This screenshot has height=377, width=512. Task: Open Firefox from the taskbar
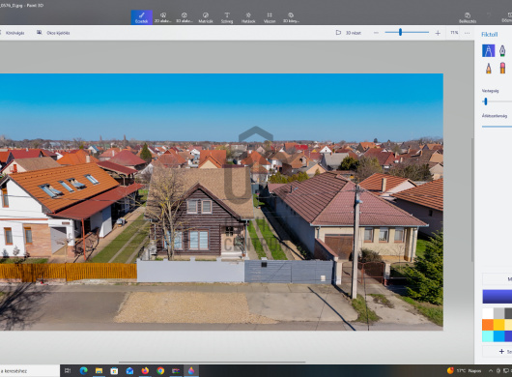pos(145,371)
